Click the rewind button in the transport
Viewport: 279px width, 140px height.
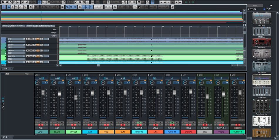165,2
